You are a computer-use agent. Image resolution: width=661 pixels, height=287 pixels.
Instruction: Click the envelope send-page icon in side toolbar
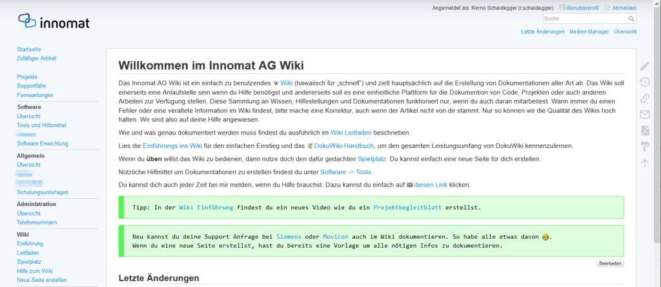pyautogui.click(x=645, y=115)
